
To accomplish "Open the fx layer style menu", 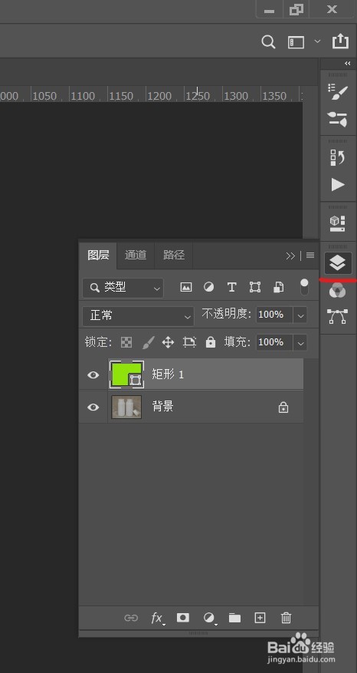I will (x=158, y=618).
